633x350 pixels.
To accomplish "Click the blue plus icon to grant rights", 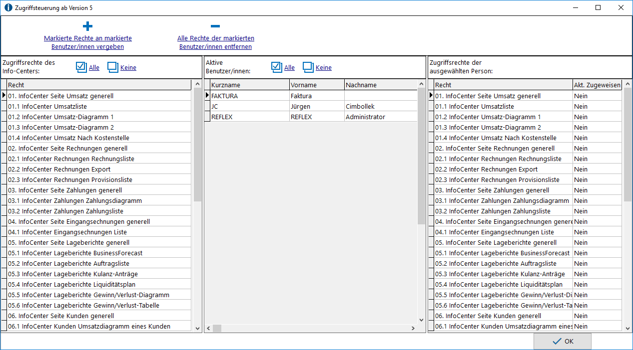I will 88,26.
